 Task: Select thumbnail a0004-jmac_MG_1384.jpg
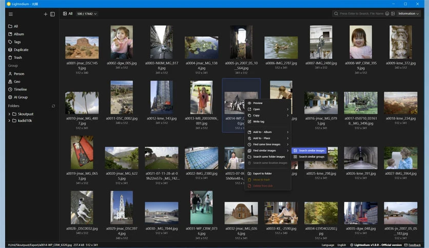click(201, 48)
